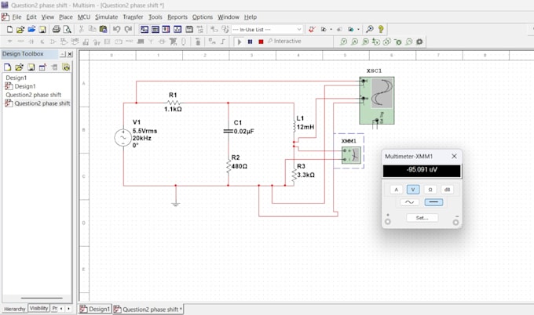This screenshot has width=534, height=315.
Task: Place a voltage probe from the probe toolbar
Action: (344, 42)
